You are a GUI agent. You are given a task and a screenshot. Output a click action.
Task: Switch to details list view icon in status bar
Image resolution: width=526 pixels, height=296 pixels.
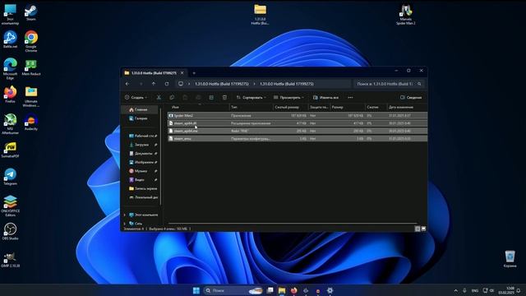[418, 229]
